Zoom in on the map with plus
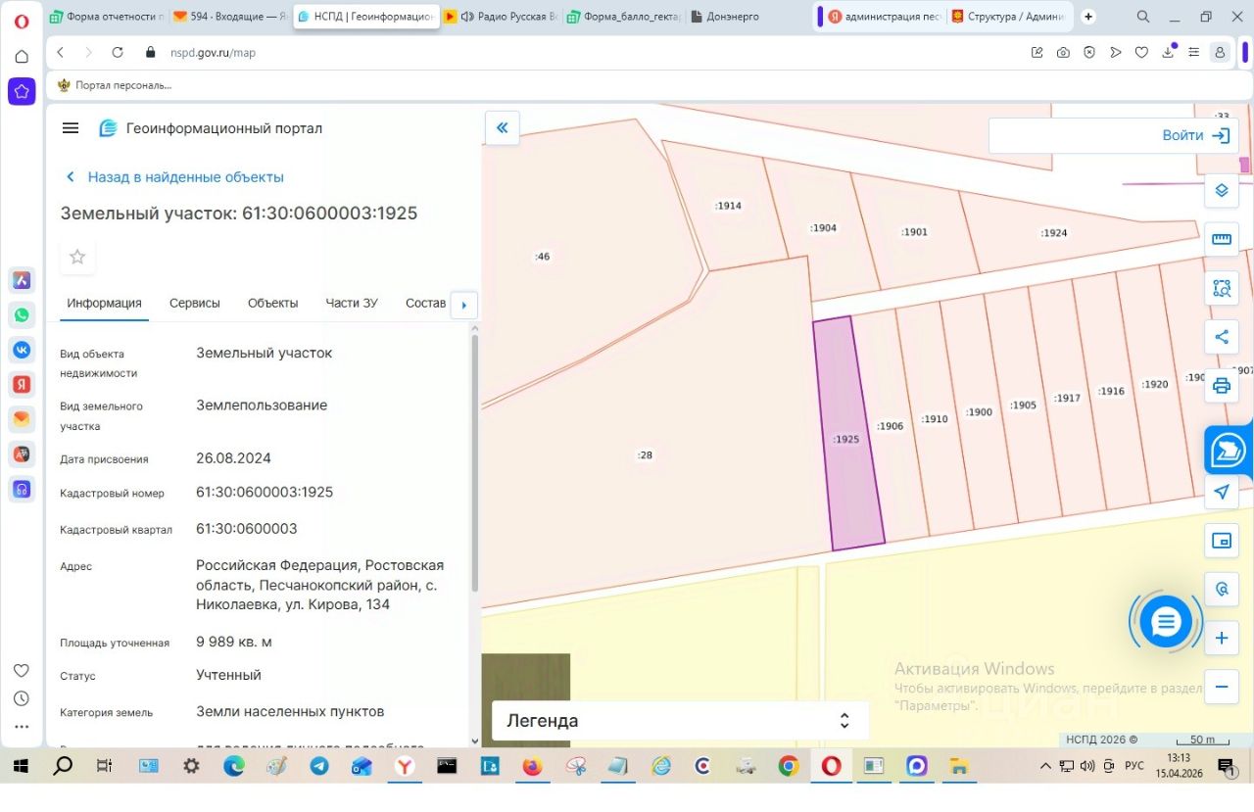The image size is (1254, 812). tap(1221, 639)
